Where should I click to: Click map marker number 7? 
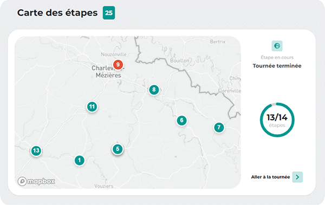219,127
